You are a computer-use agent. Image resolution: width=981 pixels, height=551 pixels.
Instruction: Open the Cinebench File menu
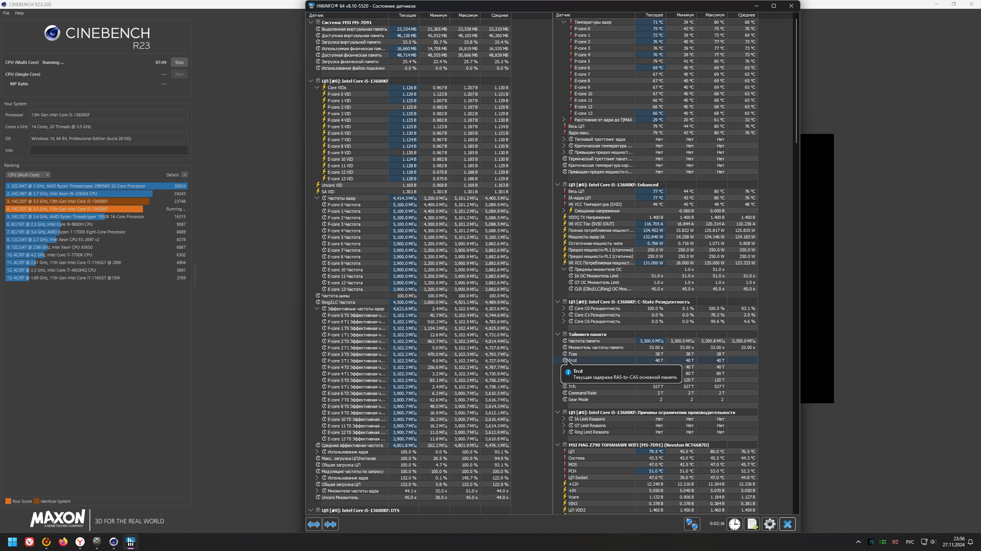tap(6, 13)
